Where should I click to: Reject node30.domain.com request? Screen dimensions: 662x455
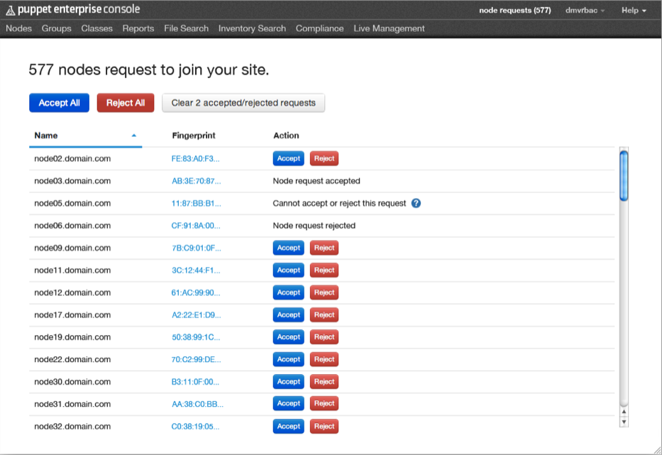point(324,381)
